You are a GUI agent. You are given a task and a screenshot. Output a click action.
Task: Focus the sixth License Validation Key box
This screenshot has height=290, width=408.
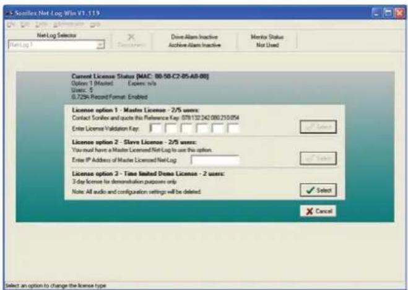pos(233,128)
